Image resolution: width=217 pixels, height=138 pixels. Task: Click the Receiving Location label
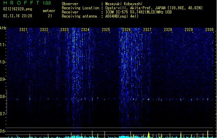pyautogui.click(x=80, y=8)
